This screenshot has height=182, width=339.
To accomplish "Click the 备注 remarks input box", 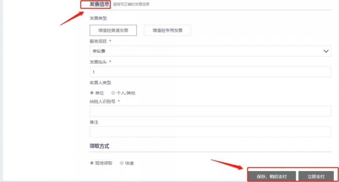I will 210,132.
